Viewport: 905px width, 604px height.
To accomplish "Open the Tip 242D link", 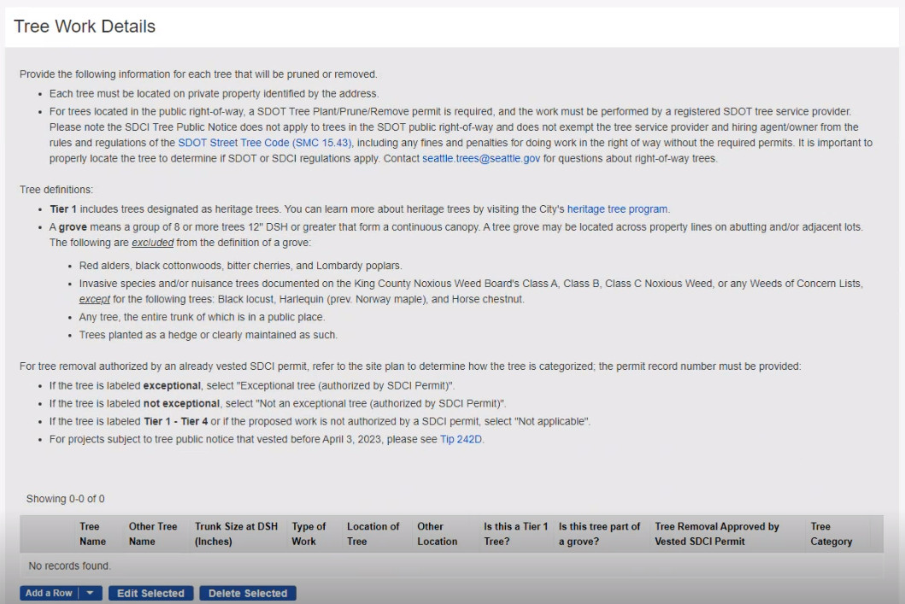I will [x=461, y=439].
